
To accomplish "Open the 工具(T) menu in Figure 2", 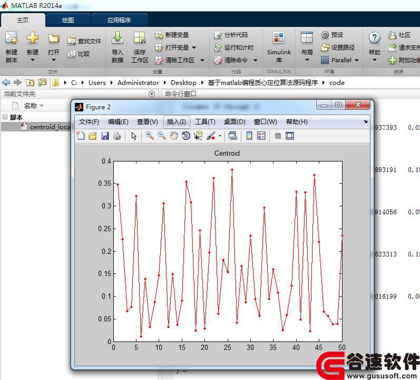I will pos(205,122).
